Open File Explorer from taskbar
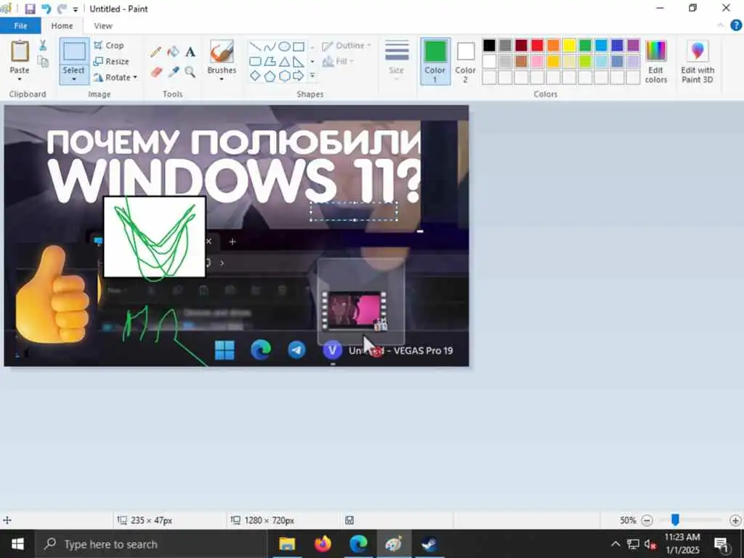Screen dimensions: 744x558 pos(286,543)
